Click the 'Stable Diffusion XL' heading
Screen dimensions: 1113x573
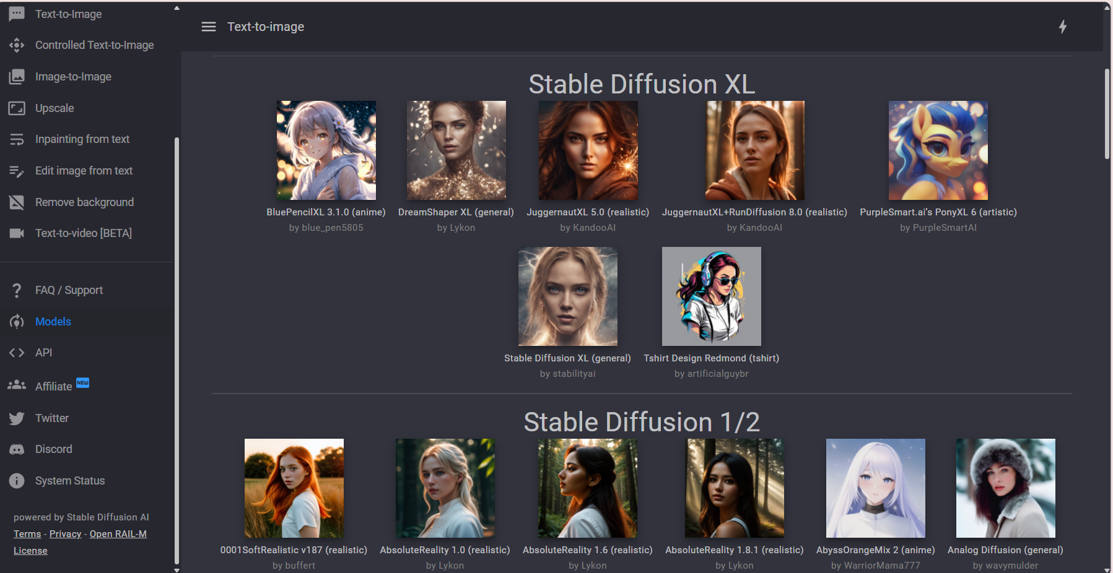[x=642, y=84]
